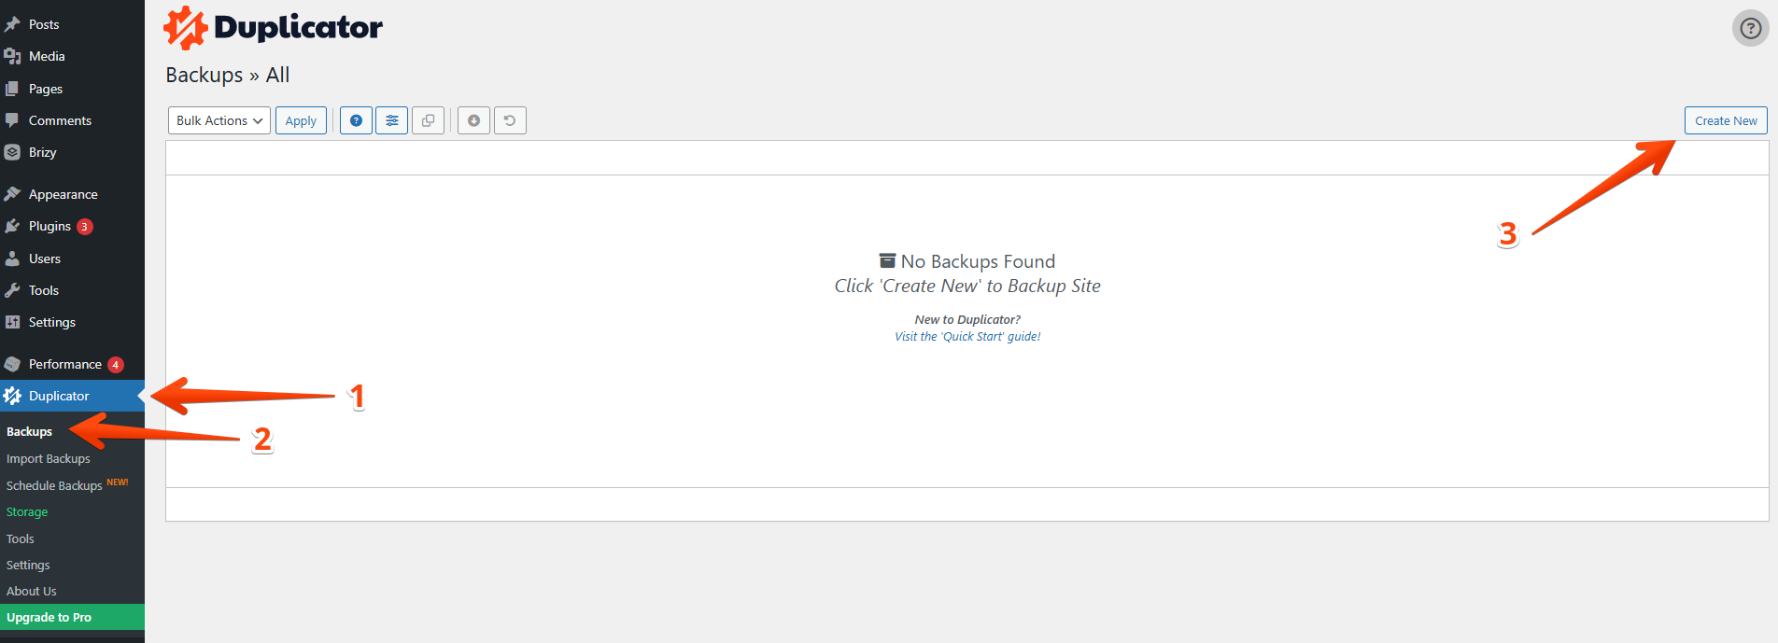This screenshot has width=1778, height=643.
Task: Select Import Backups submenu item
Action: [x=49, y=458]
